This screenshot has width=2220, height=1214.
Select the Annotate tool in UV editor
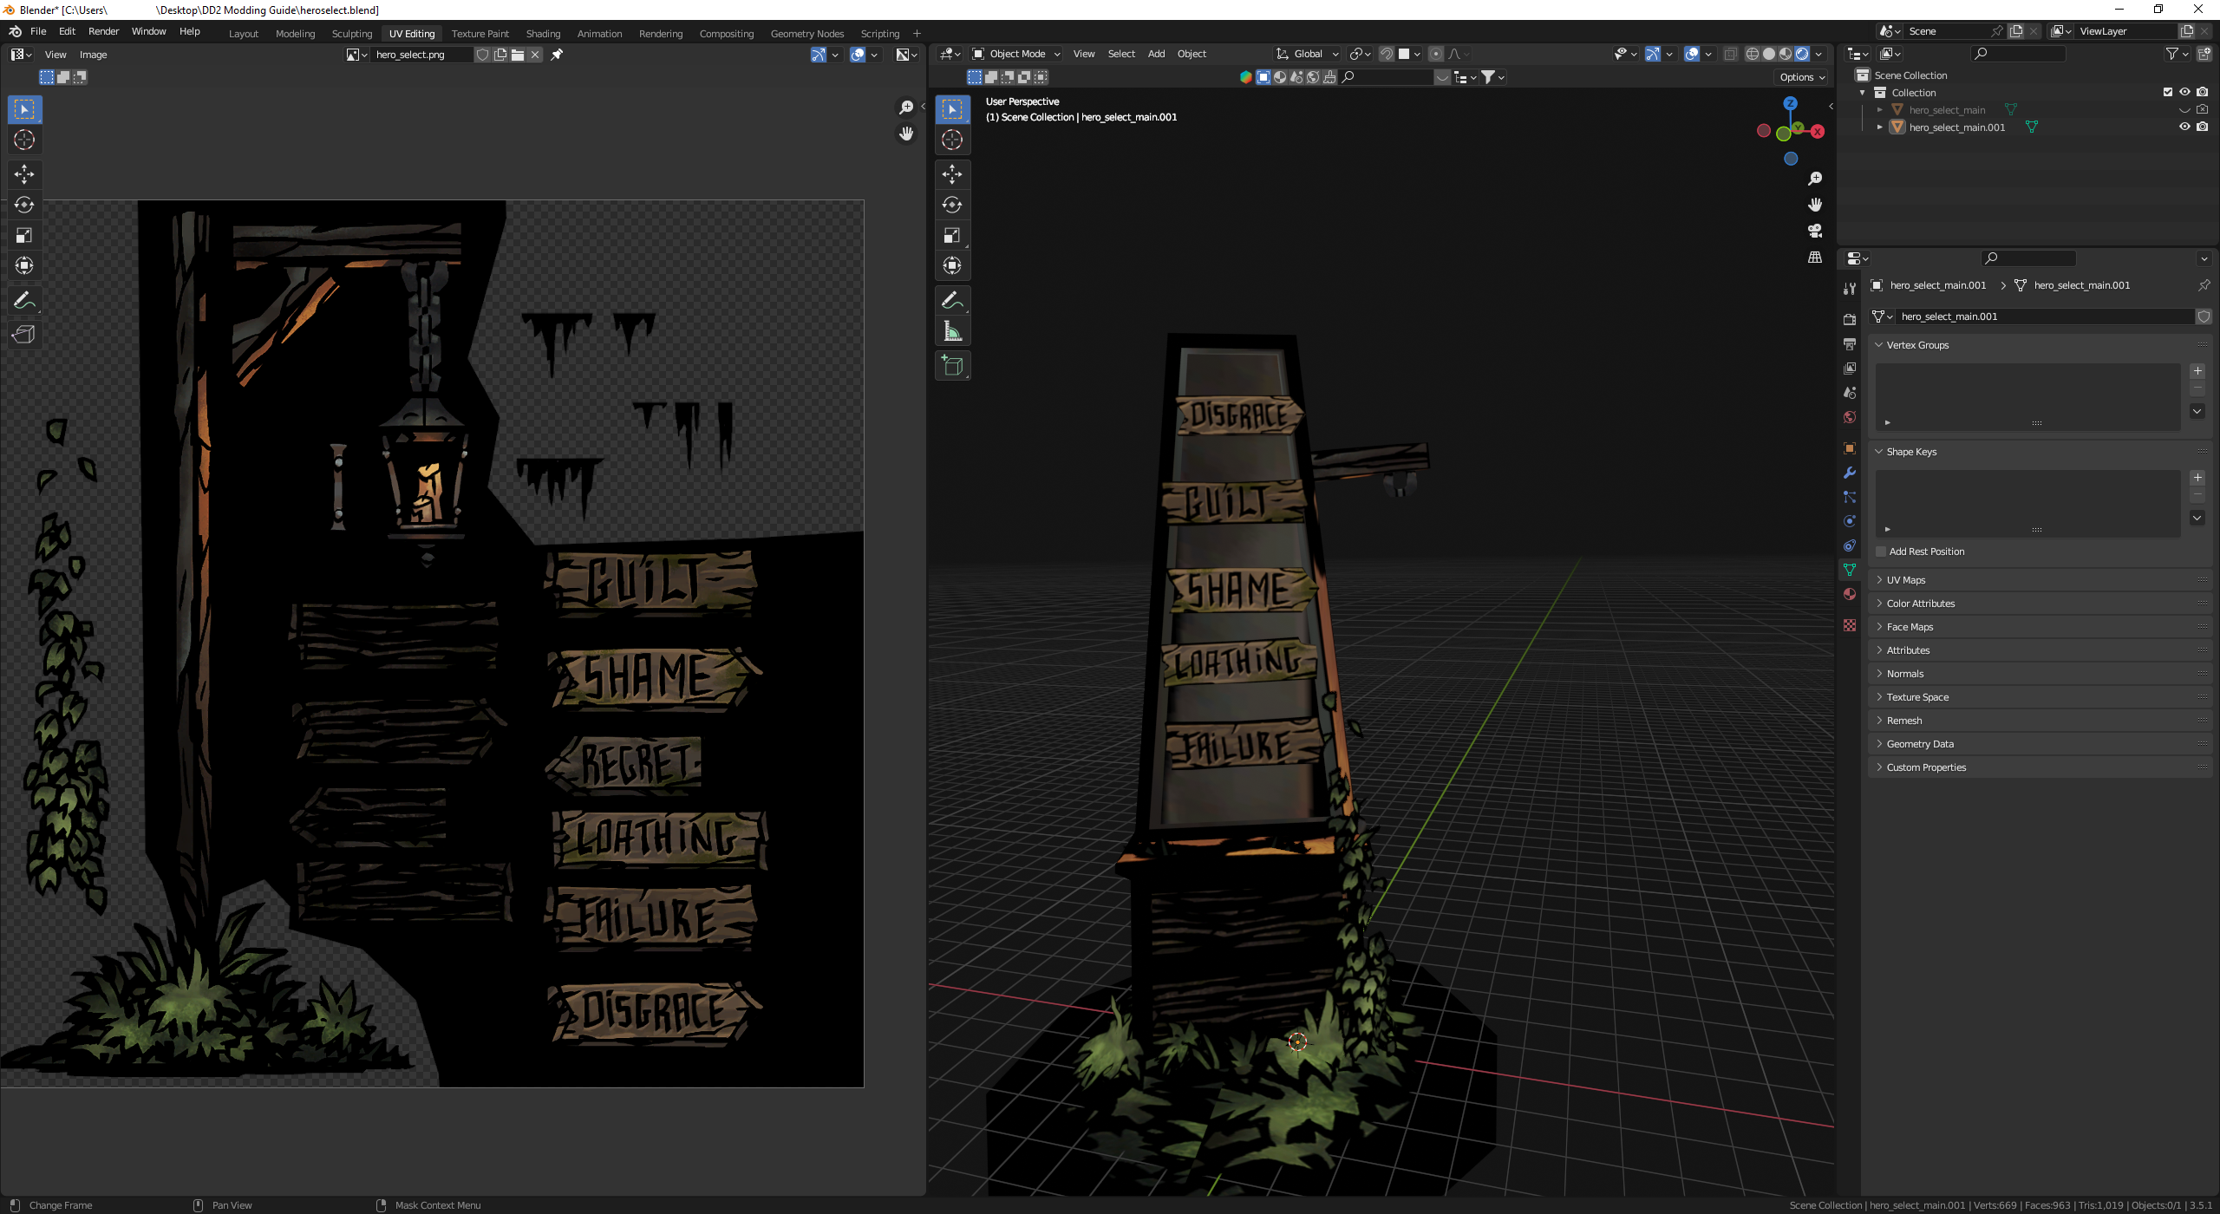(24, 301)
